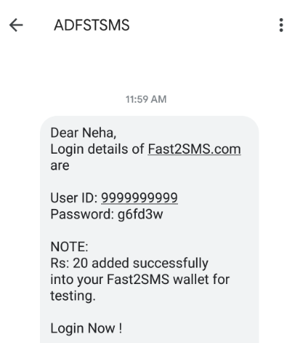Click the 'NOTE:' heading in message

click(x=69, y=247)
